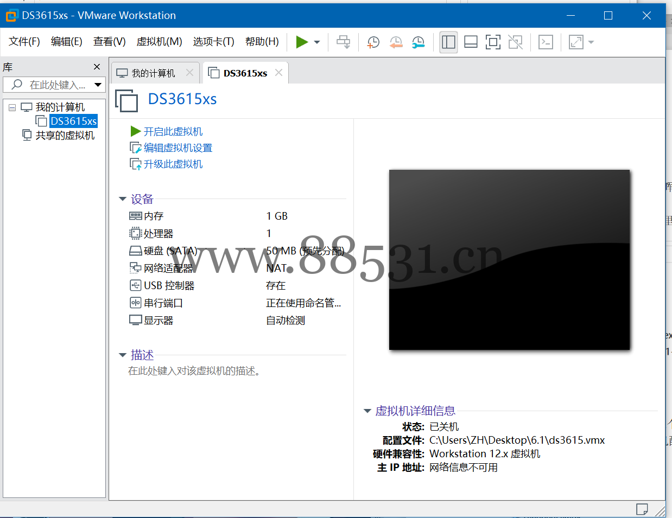
Task: Open the 帮助(H) menu
Action: tap(262, 42)
